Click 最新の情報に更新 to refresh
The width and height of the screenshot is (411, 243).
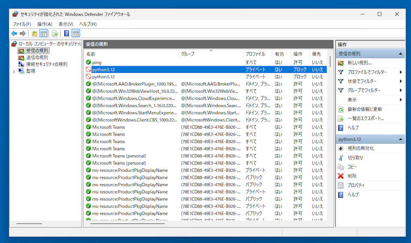(x=365, y=109)
